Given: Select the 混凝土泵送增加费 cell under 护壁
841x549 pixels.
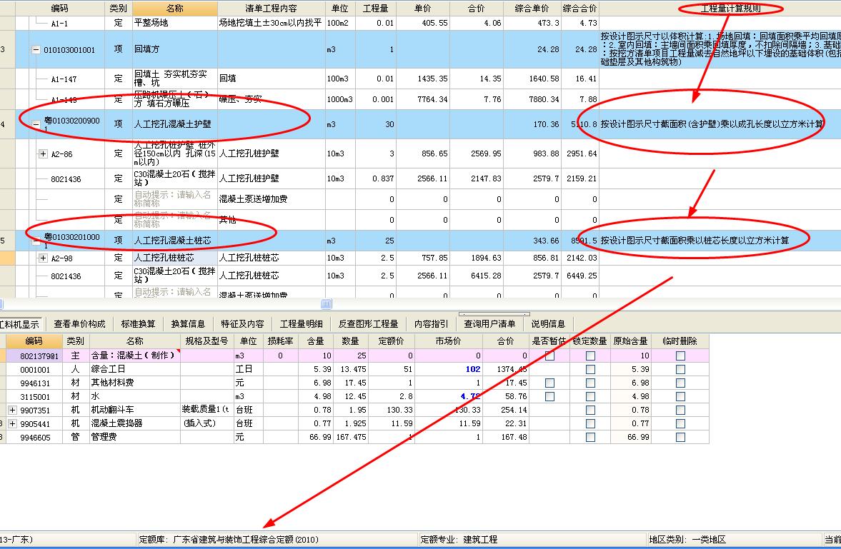Looking at the screenshot, I should tap(271, 199).
